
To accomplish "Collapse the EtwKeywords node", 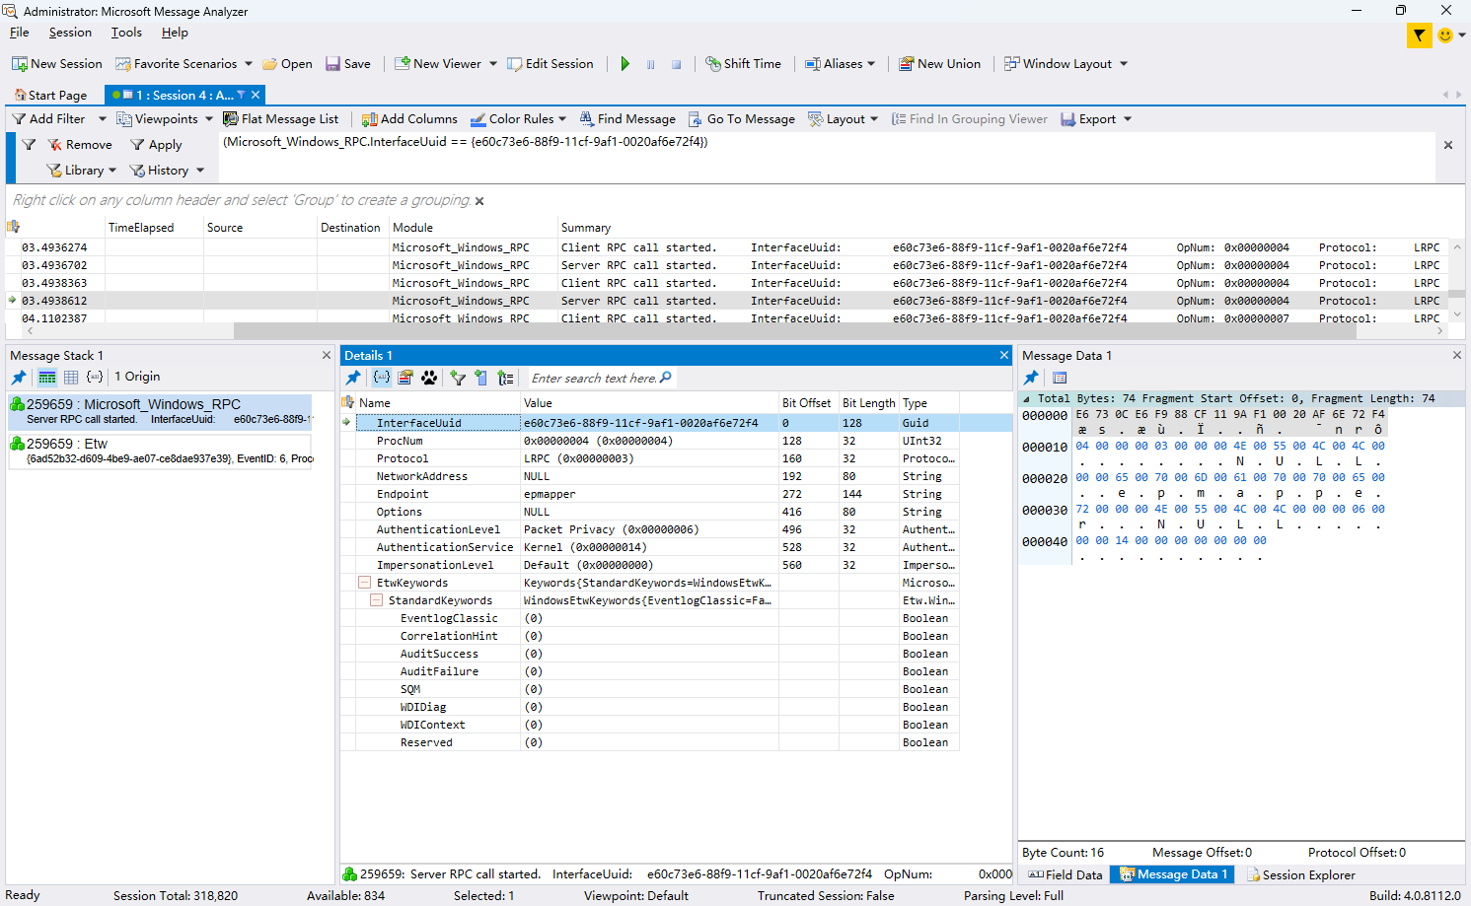I will pyautogui.click(x=364, y=583).
